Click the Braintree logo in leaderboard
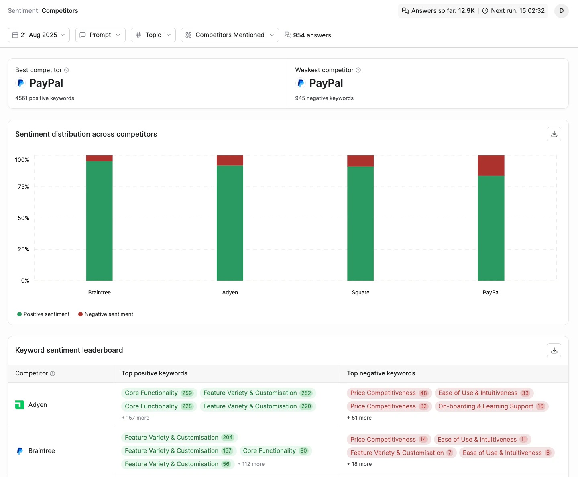Image resolution: width=578 pixels, height=477 pixels. (x=20, y=451)
